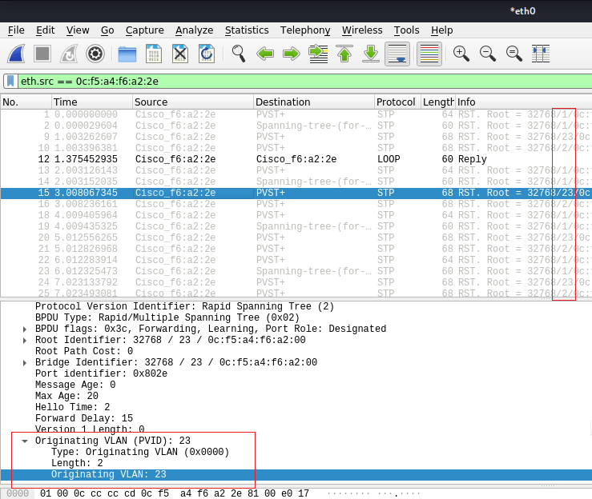
Task: Click the display filter bookmark icon
Action: point(10,81)
